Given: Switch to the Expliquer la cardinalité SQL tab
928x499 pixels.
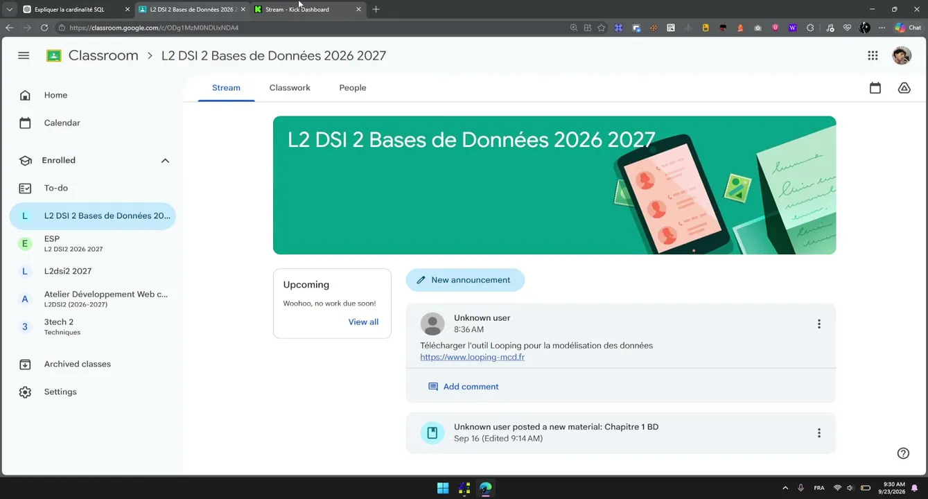Looking at the screenshot, I should (x=76, y=9).
